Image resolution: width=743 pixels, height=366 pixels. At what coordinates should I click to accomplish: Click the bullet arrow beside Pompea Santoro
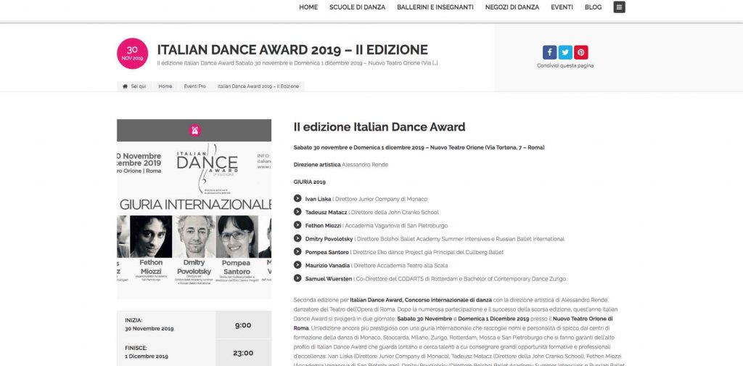297,252
